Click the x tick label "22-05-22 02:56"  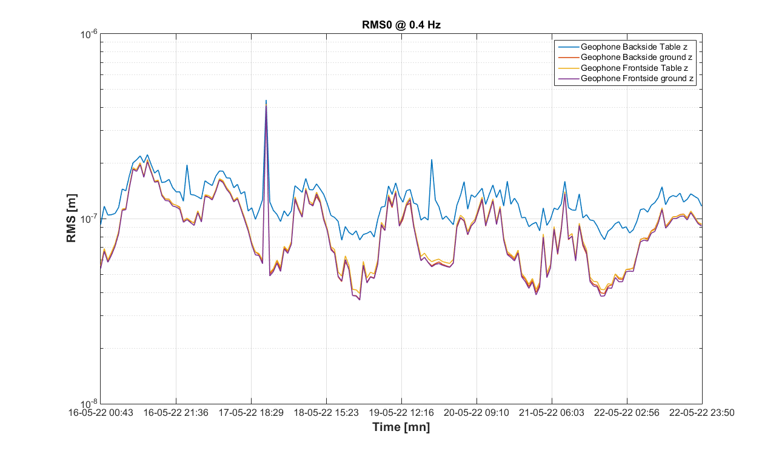(x=627, y=413)
